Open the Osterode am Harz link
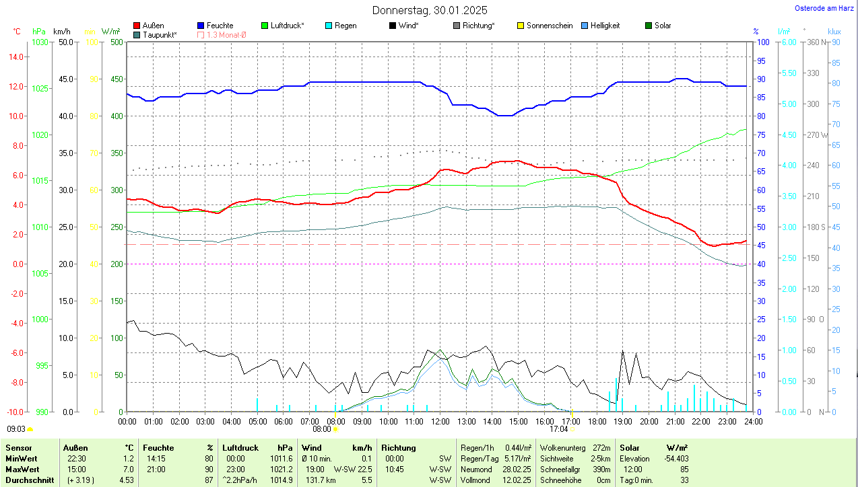The height and width of the screenshot is (487, 858). pyautogui.click(x=826, y=8)
